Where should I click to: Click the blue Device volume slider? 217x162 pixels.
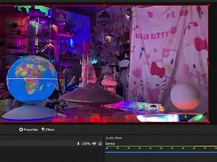(x=161, y=153)
